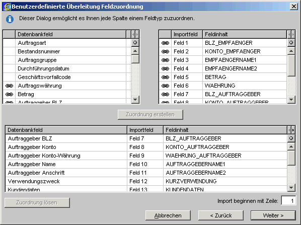Click the link icon next to Feld 1
The height and width of the screenshot is (225, 301).
[x=165, y=43]
